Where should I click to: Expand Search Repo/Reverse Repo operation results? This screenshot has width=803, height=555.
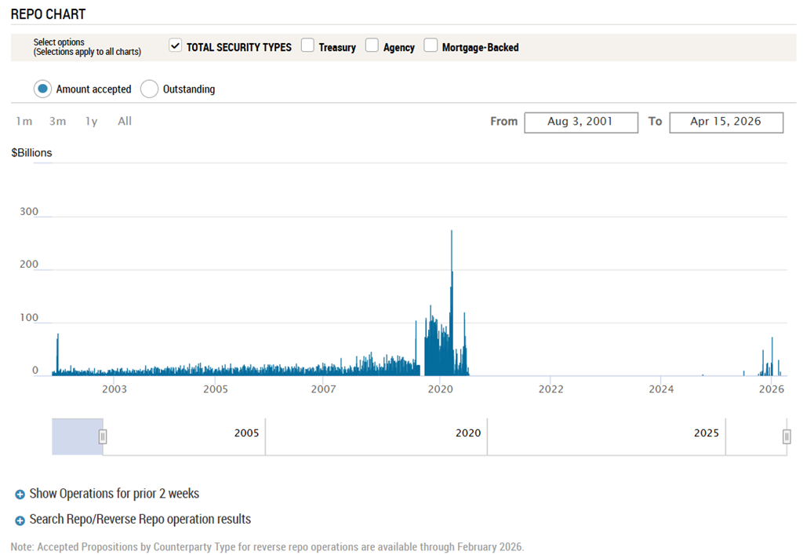[140, 519]
